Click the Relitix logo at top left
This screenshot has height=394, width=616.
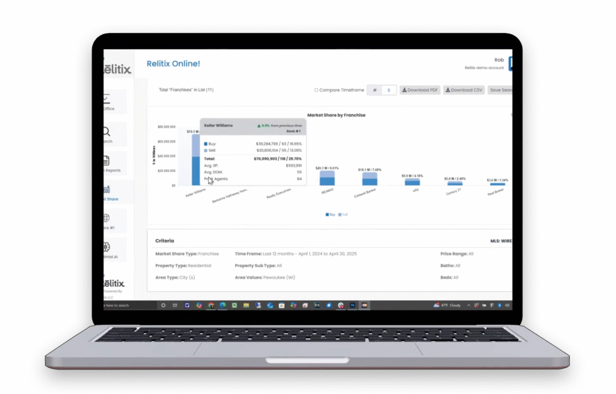point(117,69)
